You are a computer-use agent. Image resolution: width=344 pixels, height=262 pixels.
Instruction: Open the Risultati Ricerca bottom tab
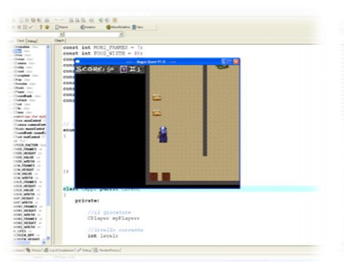coord(107,250)
